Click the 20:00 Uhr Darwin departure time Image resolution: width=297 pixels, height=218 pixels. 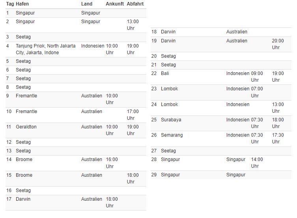tap(278, 44)
